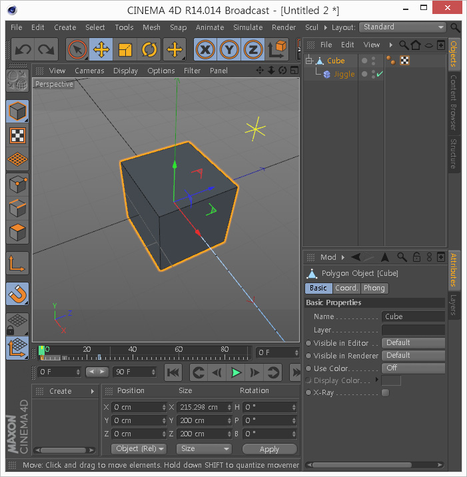The height and width of the screenshot is (477, 467).
Task: Switch to Polygons mode
Action: [17, 233]
